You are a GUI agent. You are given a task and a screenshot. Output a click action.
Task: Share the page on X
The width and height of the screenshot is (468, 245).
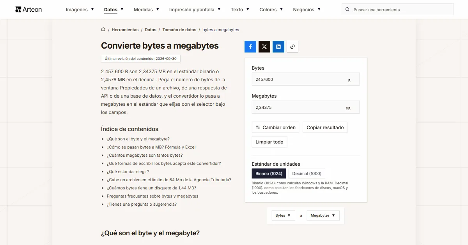pyautogui.click(x=264, y=47)
